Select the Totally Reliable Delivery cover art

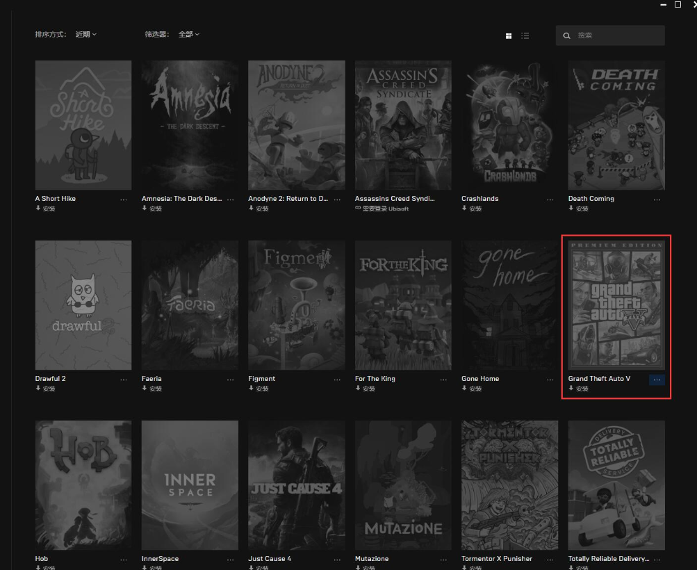pos(616,485)
